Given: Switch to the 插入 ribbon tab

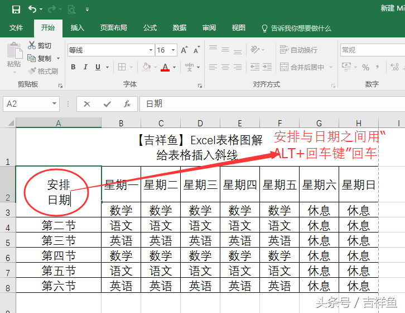Looking at the screenshot, I should 77,28.
